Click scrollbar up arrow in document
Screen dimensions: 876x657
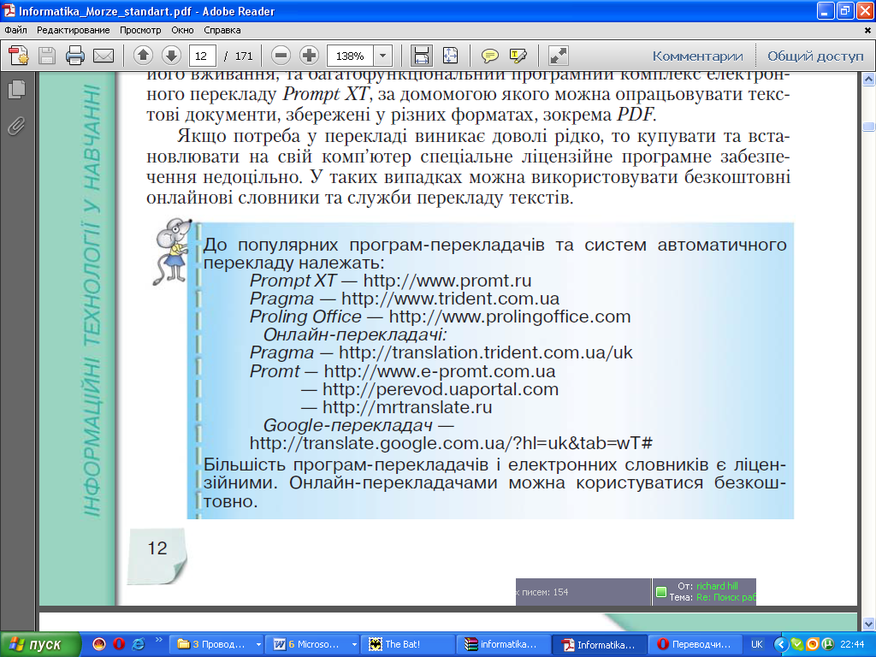click(x=869, y=80)
